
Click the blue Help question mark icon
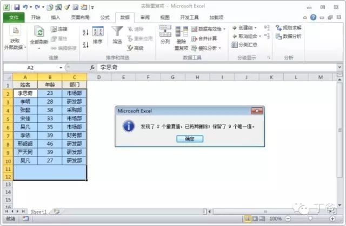pos(313,17)
